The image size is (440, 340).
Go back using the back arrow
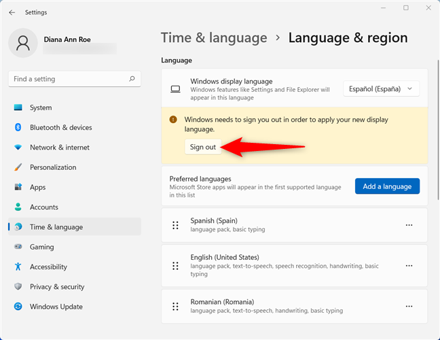tap(12, 12)
